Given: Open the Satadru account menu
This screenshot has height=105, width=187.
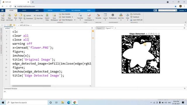Looking at the screenshot, I should tap(182, 10).
